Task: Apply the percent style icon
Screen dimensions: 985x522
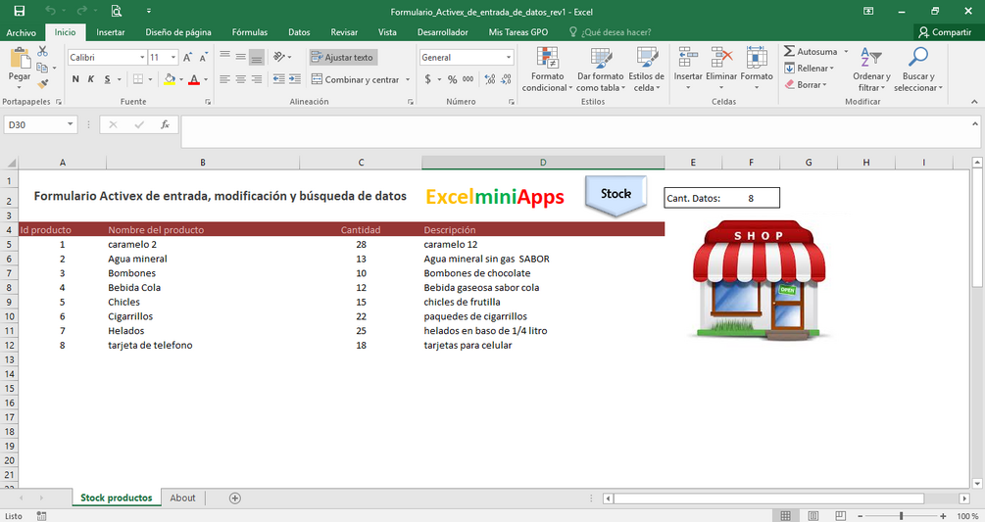Action: [x=452, y=79]
